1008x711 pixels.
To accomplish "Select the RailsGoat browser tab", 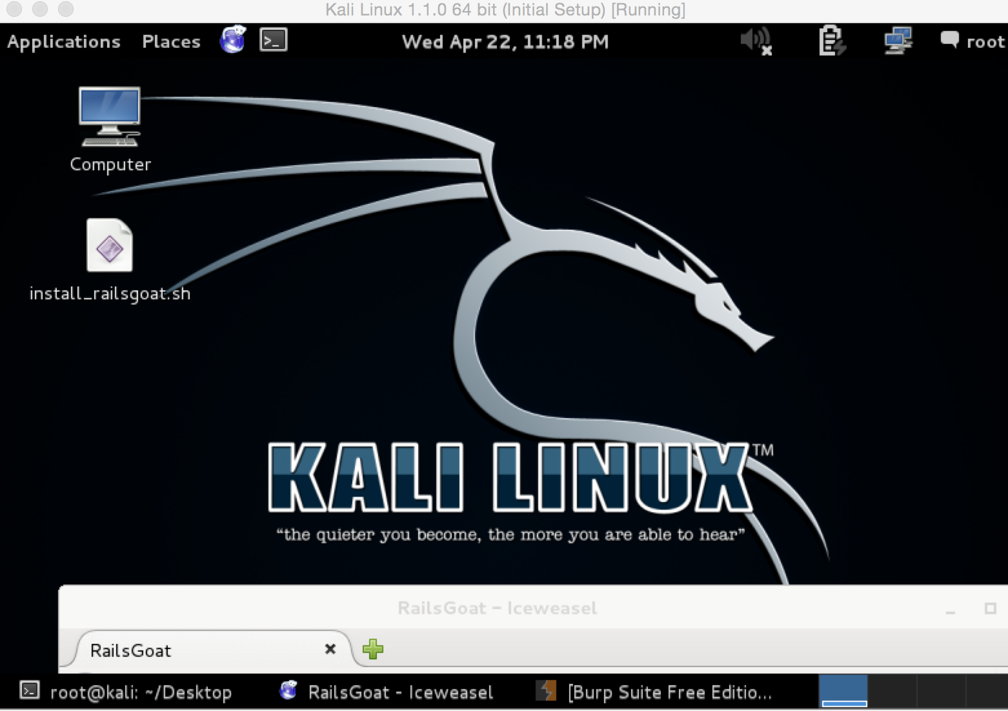I will coord(161,650).
